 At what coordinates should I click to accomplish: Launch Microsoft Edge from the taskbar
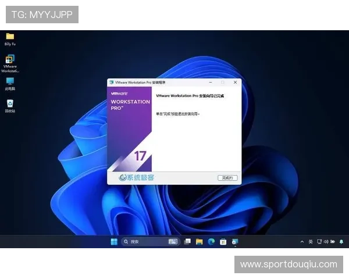211,241
